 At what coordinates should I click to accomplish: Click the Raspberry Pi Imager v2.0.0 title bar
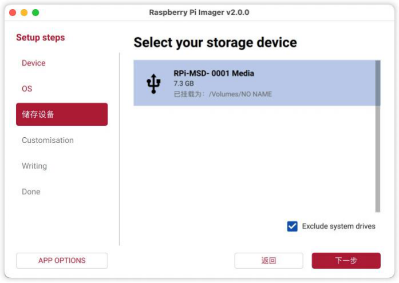pos(199,13)
